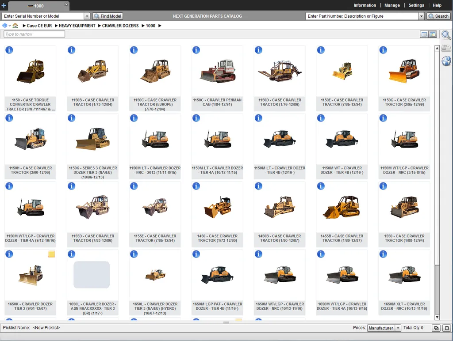Open info for the 1650M XLT Crawler Dozer

coord(383,254)
